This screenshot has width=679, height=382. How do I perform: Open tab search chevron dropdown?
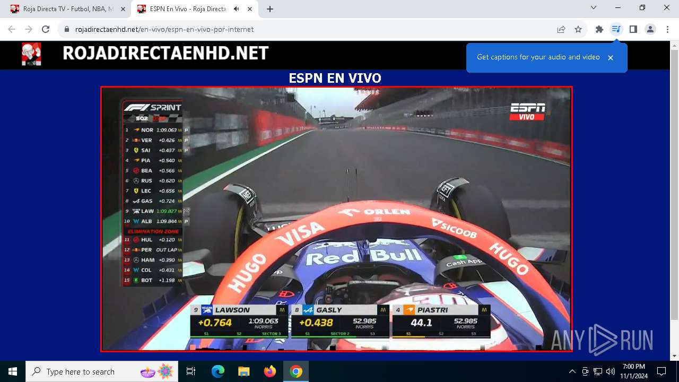pyautogui.click(x=594, y=8)
